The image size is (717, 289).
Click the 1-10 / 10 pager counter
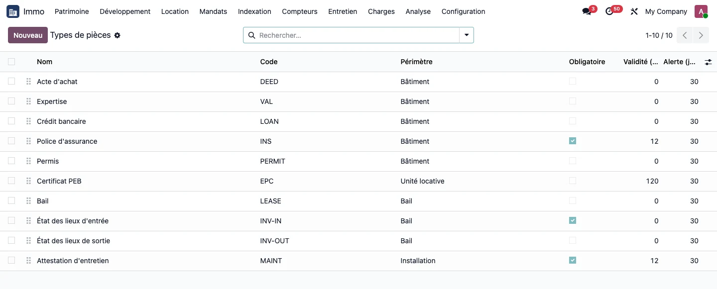(659, 35)
